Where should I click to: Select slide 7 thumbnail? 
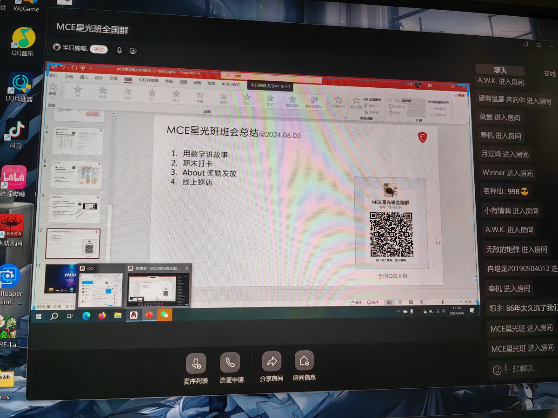(x=77, y=140)
